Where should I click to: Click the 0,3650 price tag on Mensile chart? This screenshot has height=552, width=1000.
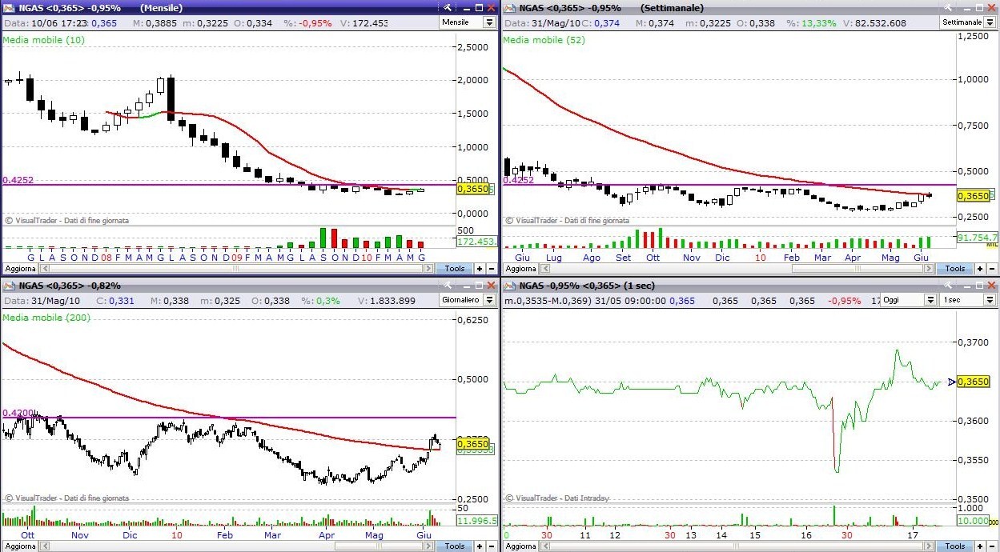click(472, 189)
